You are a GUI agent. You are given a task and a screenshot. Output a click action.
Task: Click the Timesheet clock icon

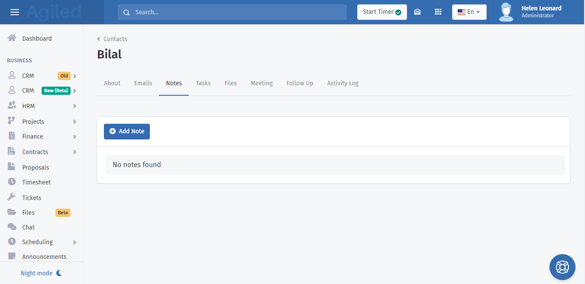[x=12, y=182]
